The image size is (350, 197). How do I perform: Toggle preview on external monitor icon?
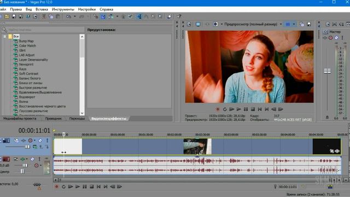(198, 24)
